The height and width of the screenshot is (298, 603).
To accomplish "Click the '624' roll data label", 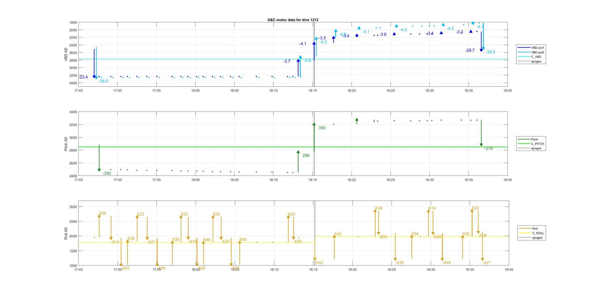I will pyautogui.click(x=292, y=214).
